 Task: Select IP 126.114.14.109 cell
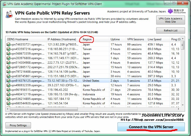(x=63, y=71)
